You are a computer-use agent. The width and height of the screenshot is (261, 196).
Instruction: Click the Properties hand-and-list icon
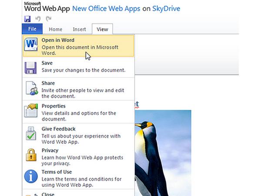pos(31,111)
